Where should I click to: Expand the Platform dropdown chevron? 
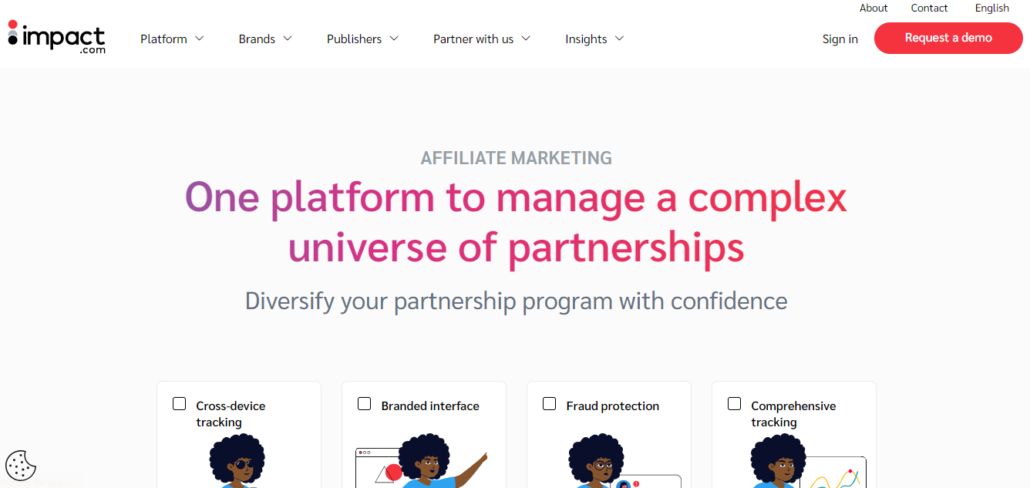click(199, 39)
